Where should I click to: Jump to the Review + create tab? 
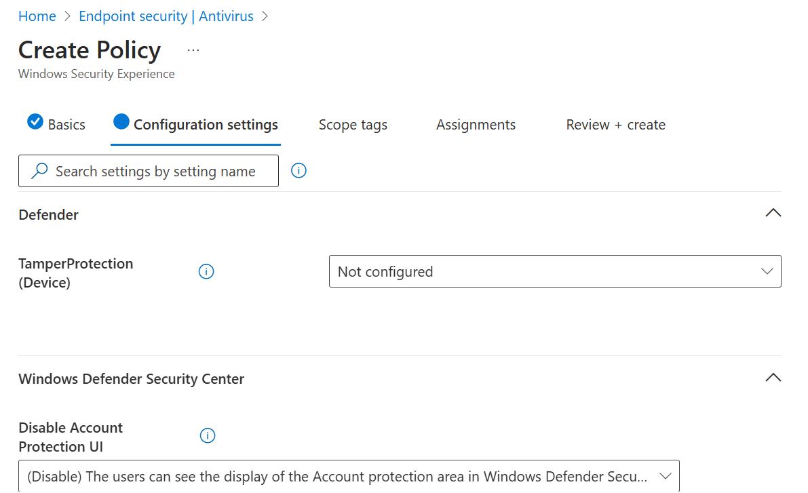click(x=616, y=125)
